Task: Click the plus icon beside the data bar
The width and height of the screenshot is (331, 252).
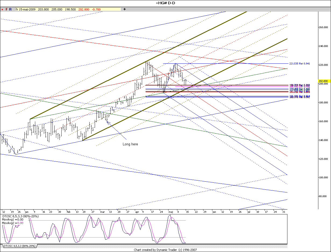Action: [x=125, y=9]
